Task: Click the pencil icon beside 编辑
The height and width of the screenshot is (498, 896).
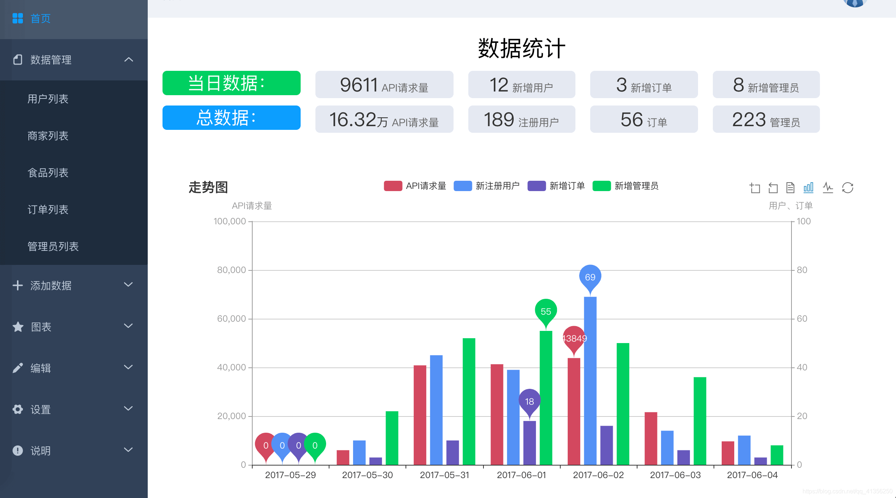Action: (18, 368)
